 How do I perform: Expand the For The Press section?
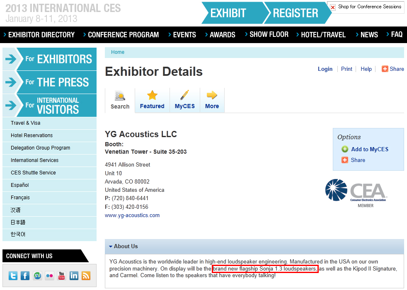pos(50,82)
